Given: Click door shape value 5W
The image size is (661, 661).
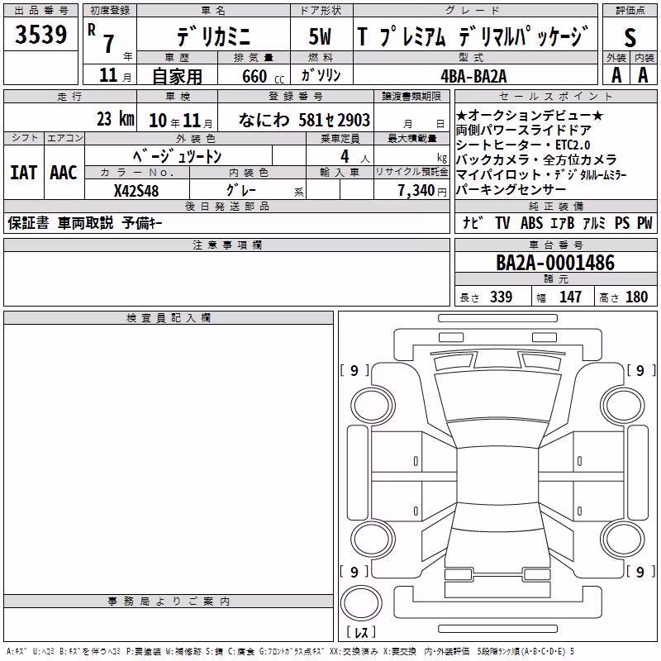Looking at the screenshot, I should click(x=321, y=36).
